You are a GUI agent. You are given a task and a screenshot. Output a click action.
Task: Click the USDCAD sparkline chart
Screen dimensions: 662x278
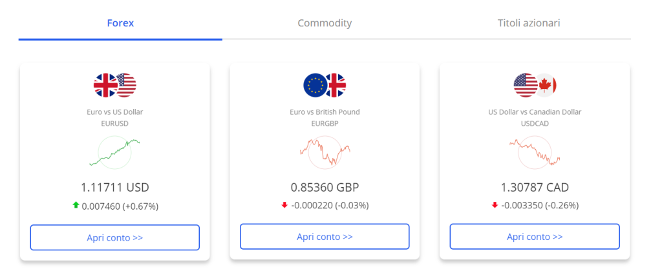point(535,152)
